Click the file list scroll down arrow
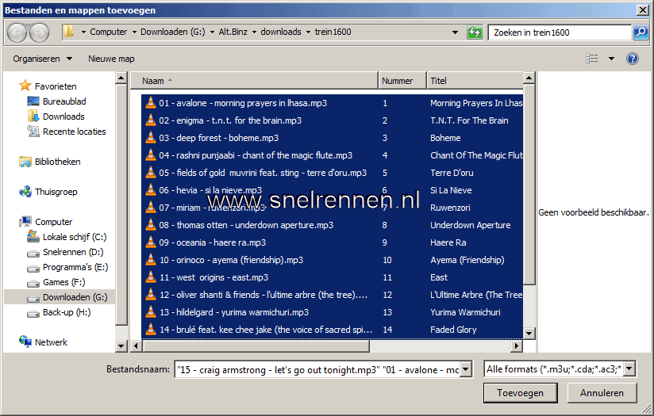The height and width of the screenshot is (416, 654). coord(529,333)
